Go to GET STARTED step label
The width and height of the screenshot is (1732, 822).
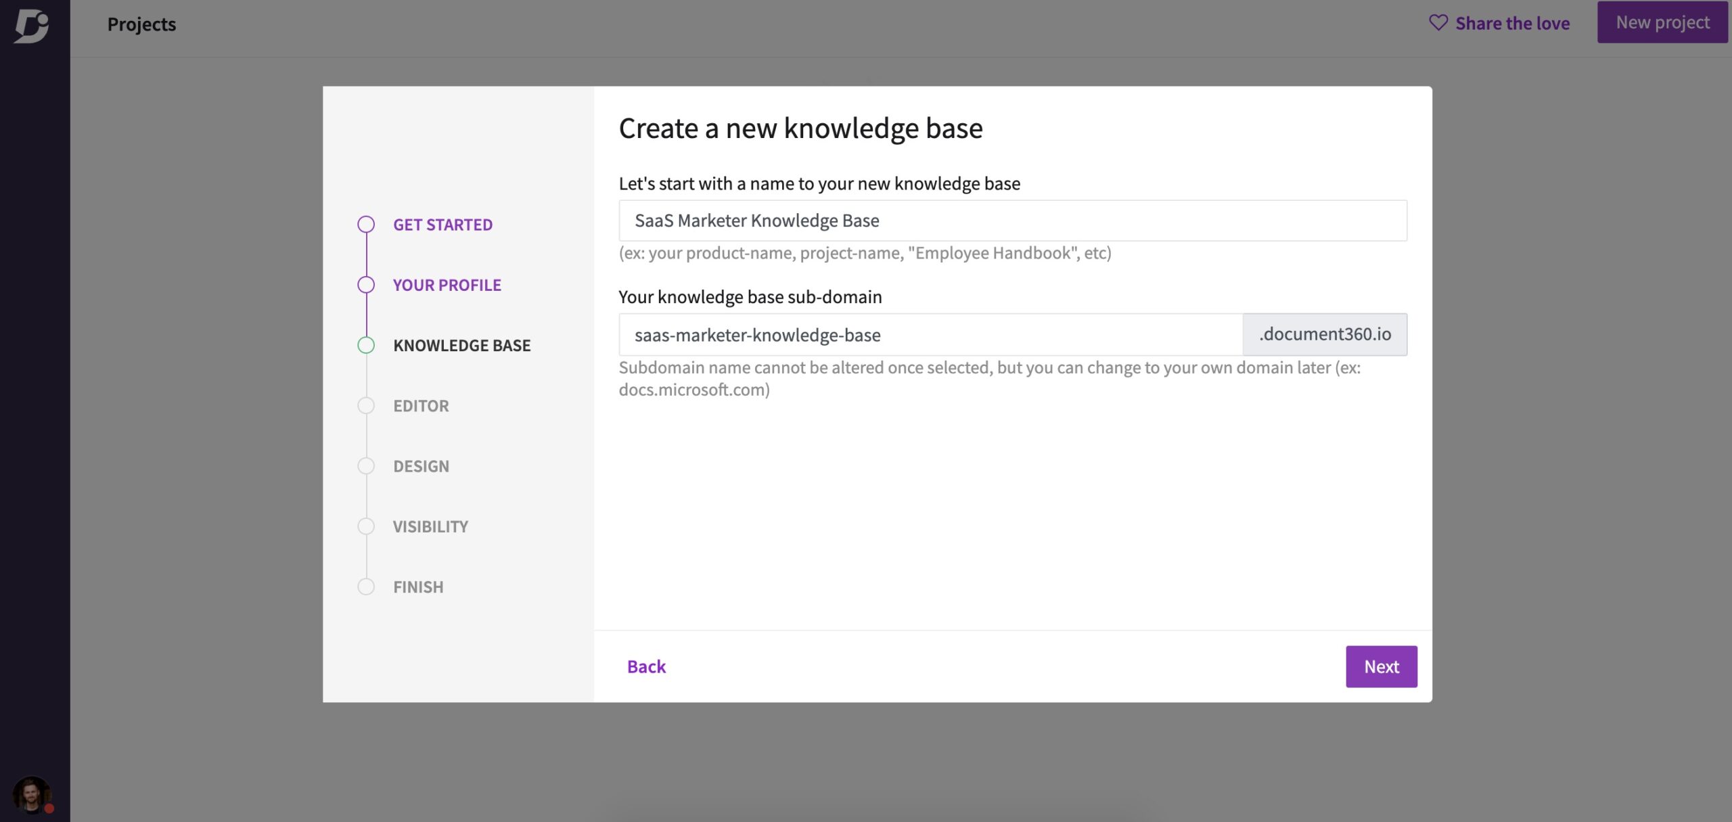(x=442, y=225)
